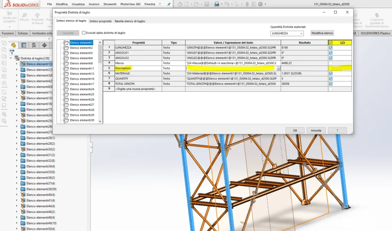Open the LUNGHEZZA quantity dropdown
The width and height of the screenshot is (392, 231).
[x=287, y=33]
